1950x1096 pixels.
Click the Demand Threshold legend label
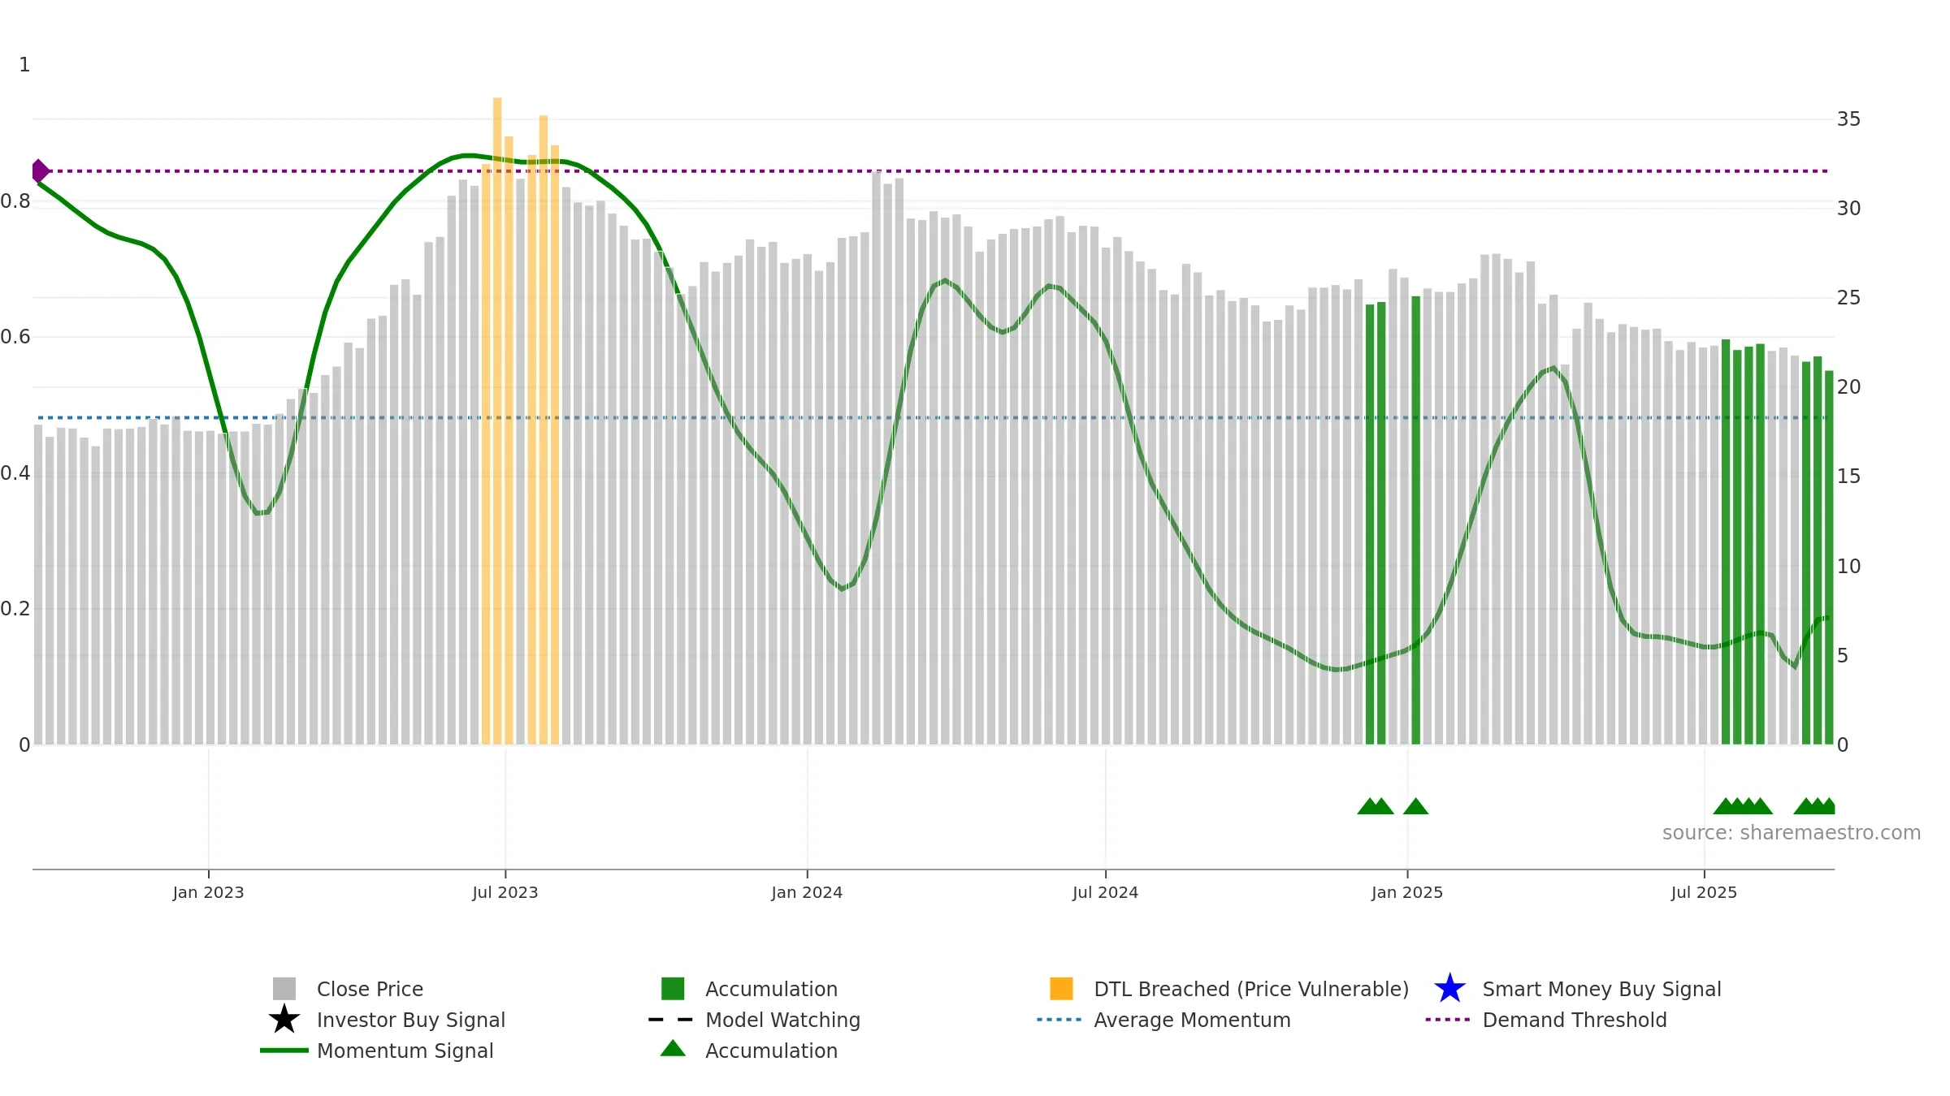coord(1574,1020)
